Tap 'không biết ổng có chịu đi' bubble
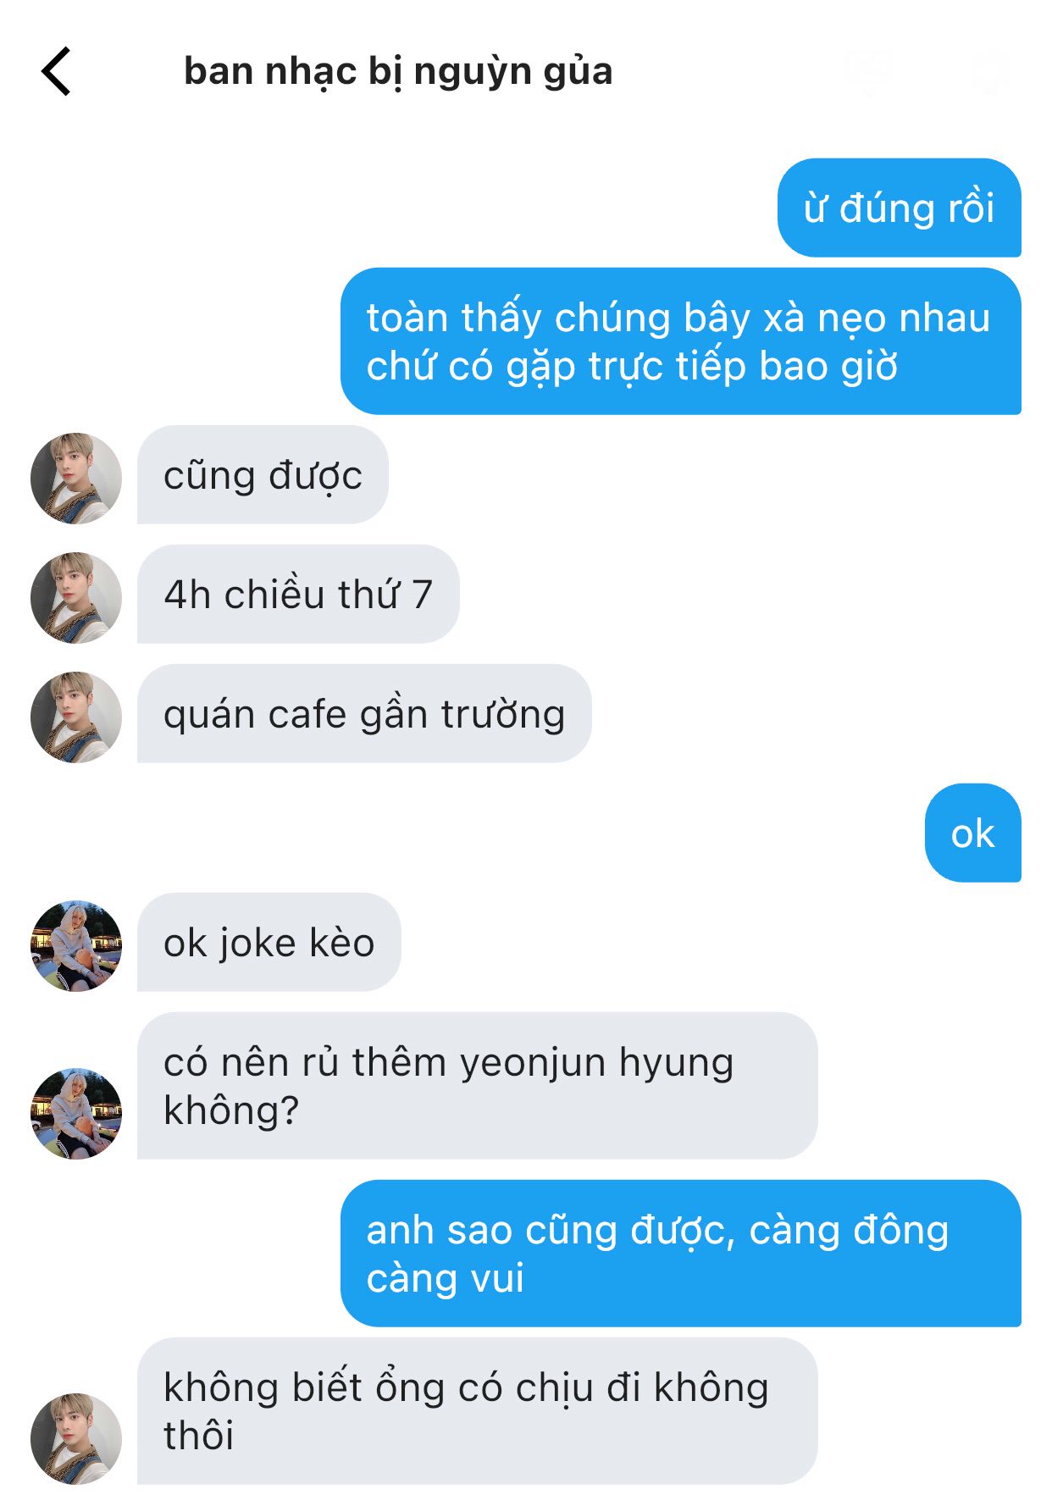Image resolution: width=1052 pixels, height=1495 pixels. tap(478, 1411)
